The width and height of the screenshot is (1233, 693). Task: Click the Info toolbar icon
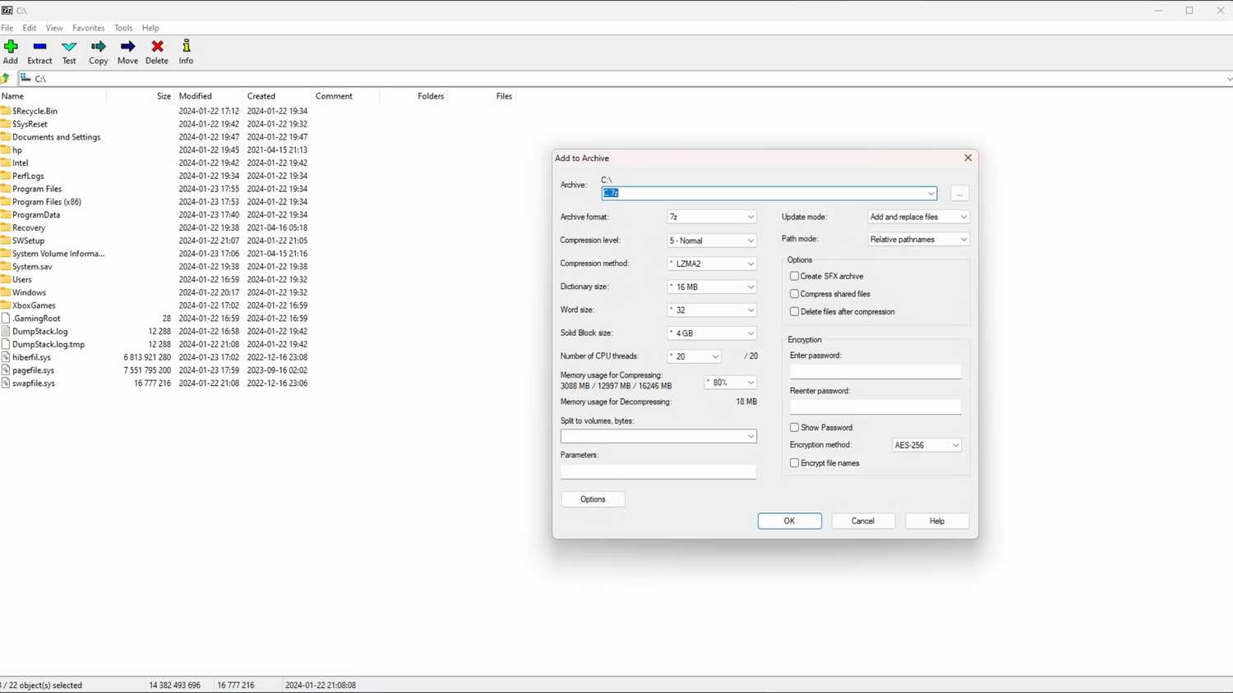187,47
